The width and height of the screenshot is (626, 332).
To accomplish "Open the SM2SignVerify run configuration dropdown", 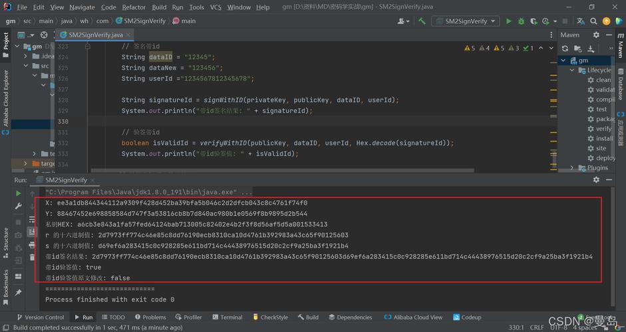I will [x=466, y=21].
